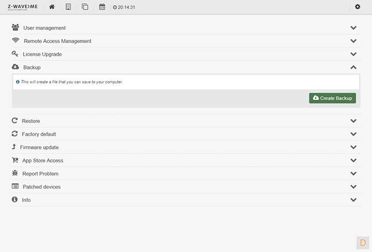Screen dimensions: 372x252
Task: Expand the Info section chevron
Action: tap(354, 200)
